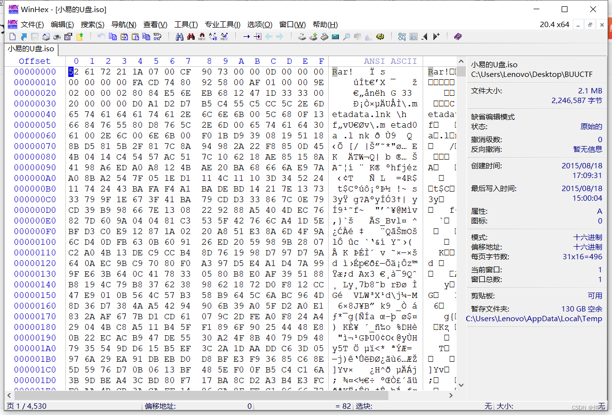Click the Open RAM chip icon
The height and width of the screenshot is (415, 612).
tap(324, 36)
